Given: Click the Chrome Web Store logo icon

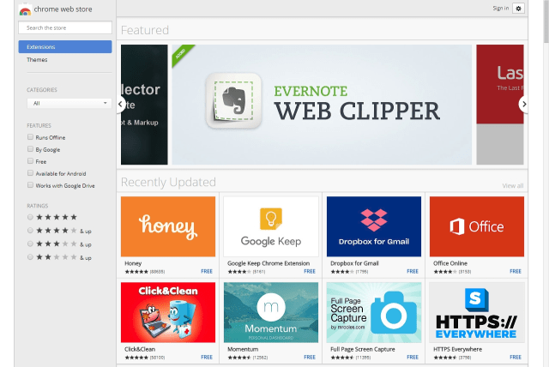Looking at the screenshot, I should (25, 10).
